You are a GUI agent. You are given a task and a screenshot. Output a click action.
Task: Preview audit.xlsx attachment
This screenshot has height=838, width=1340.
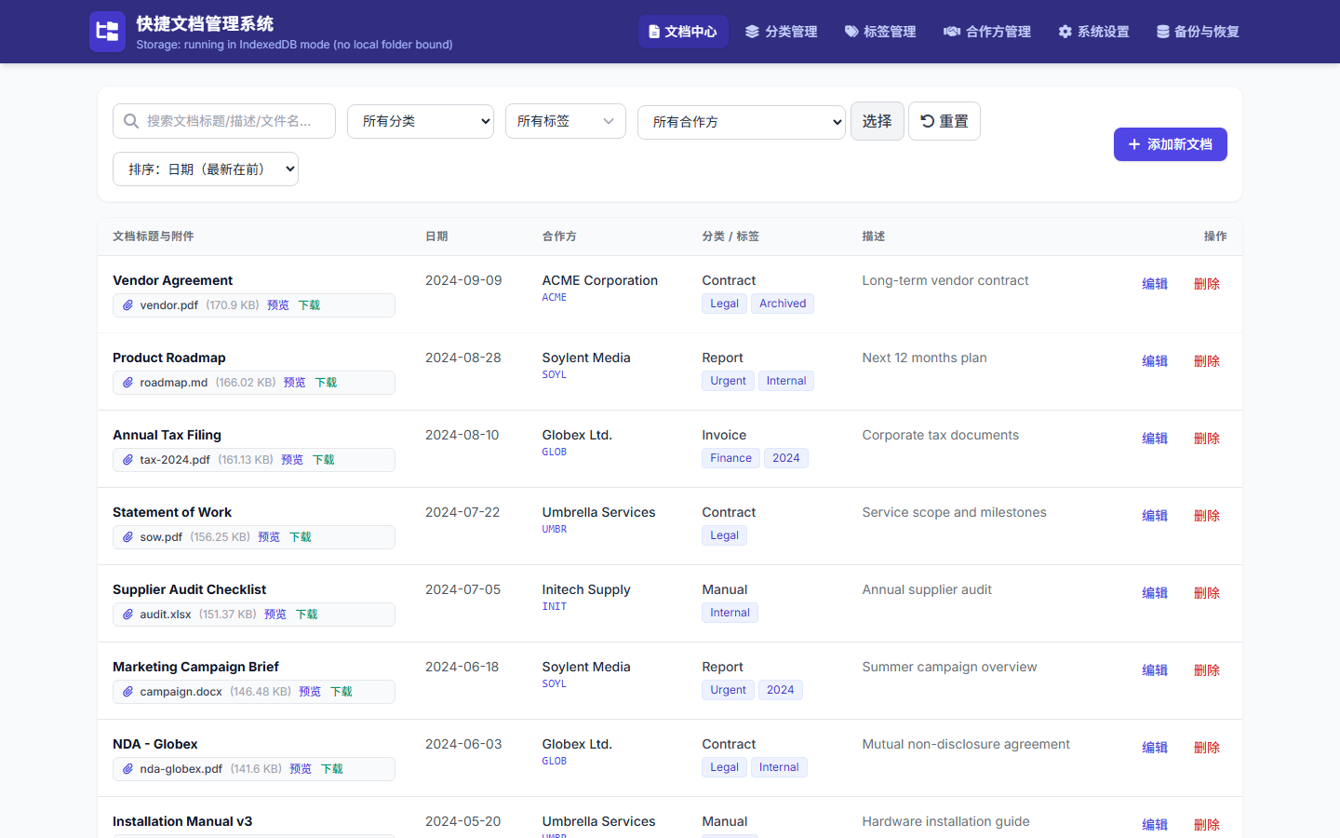275,615
